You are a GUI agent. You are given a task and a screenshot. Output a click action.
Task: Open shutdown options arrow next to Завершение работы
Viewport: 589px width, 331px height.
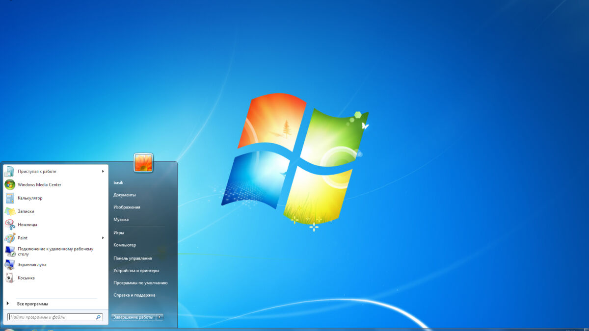click(x=160, y=317)
